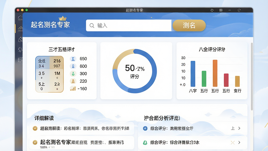
Task: Expand the first 综合评分 row via its chevron
Action: coord(239,128)
